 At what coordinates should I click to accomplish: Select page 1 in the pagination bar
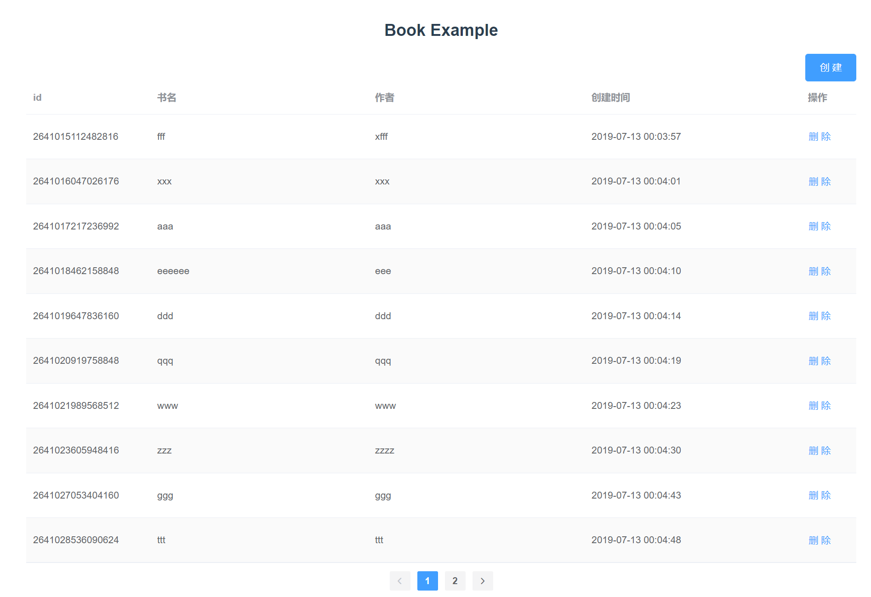pyautogui.click(x=427, y=581)
